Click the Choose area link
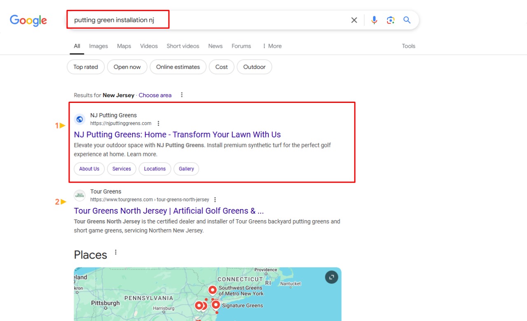527x321 pixels. (155, 95)
